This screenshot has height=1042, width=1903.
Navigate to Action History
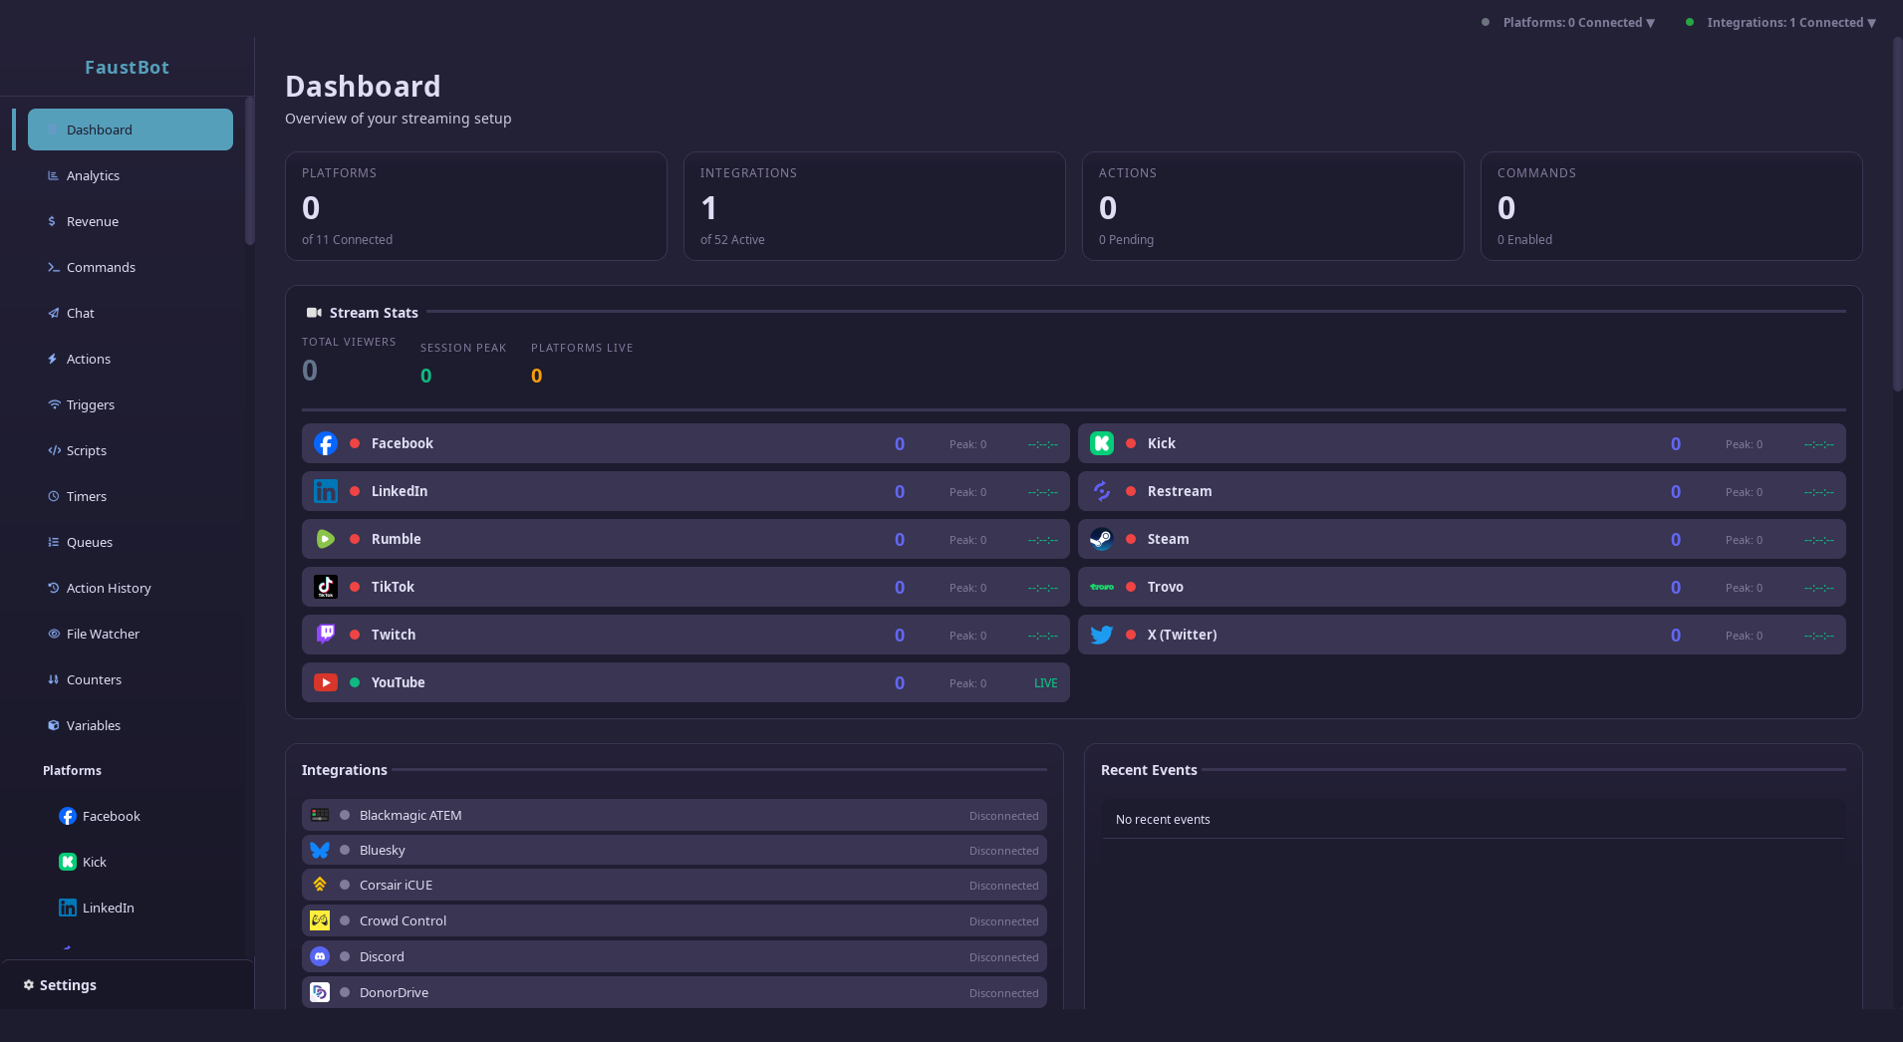109,588
